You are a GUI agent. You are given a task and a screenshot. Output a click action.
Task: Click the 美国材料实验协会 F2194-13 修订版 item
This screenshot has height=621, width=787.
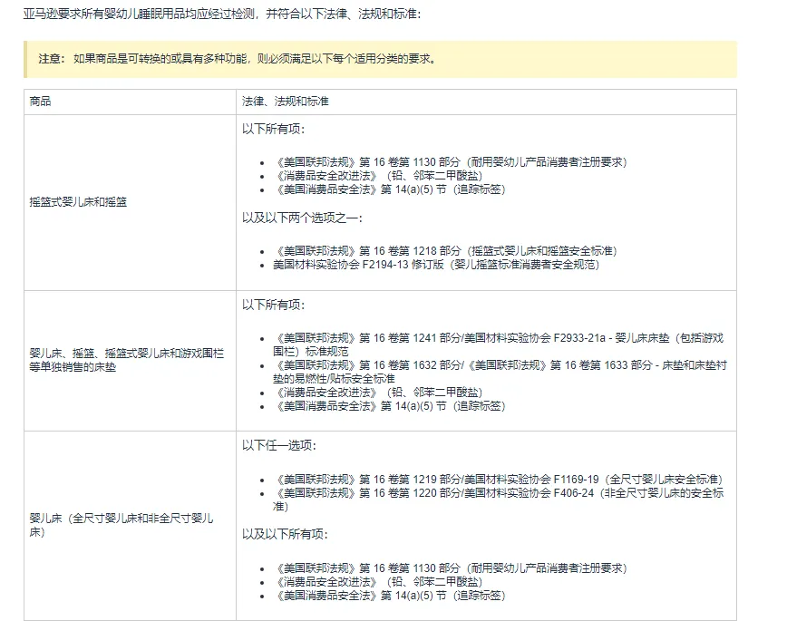click(436, 265)
